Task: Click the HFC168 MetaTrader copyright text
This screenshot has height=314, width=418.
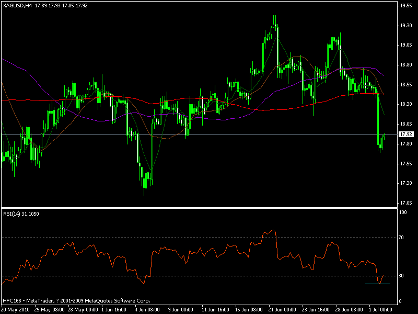Action: click(76, 301)
